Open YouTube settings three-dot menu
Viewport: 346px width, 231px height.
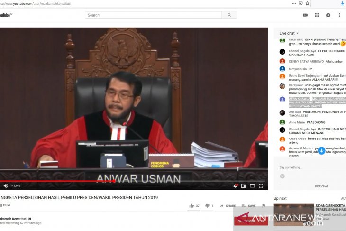click(x=339, y=15)
